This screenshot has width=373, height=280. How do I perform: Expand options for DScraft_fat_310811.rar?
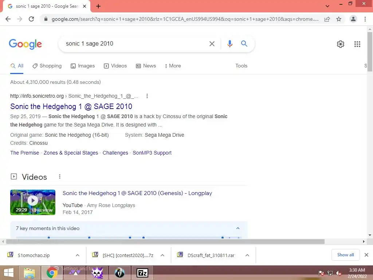coord(247,255)
